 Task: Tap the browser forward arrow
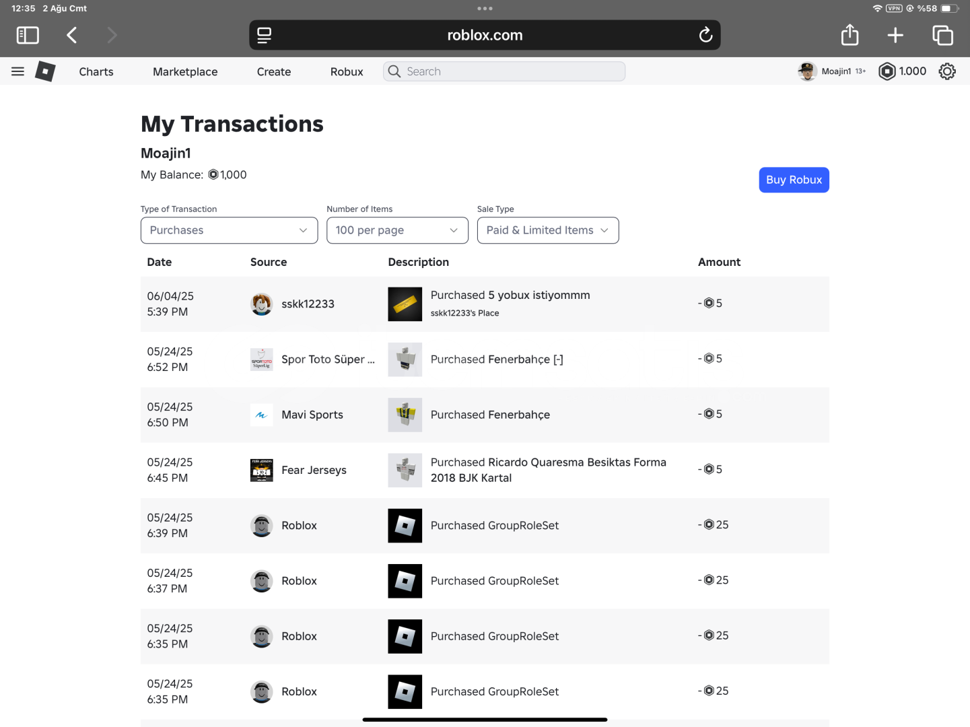[x=112, y=35]
